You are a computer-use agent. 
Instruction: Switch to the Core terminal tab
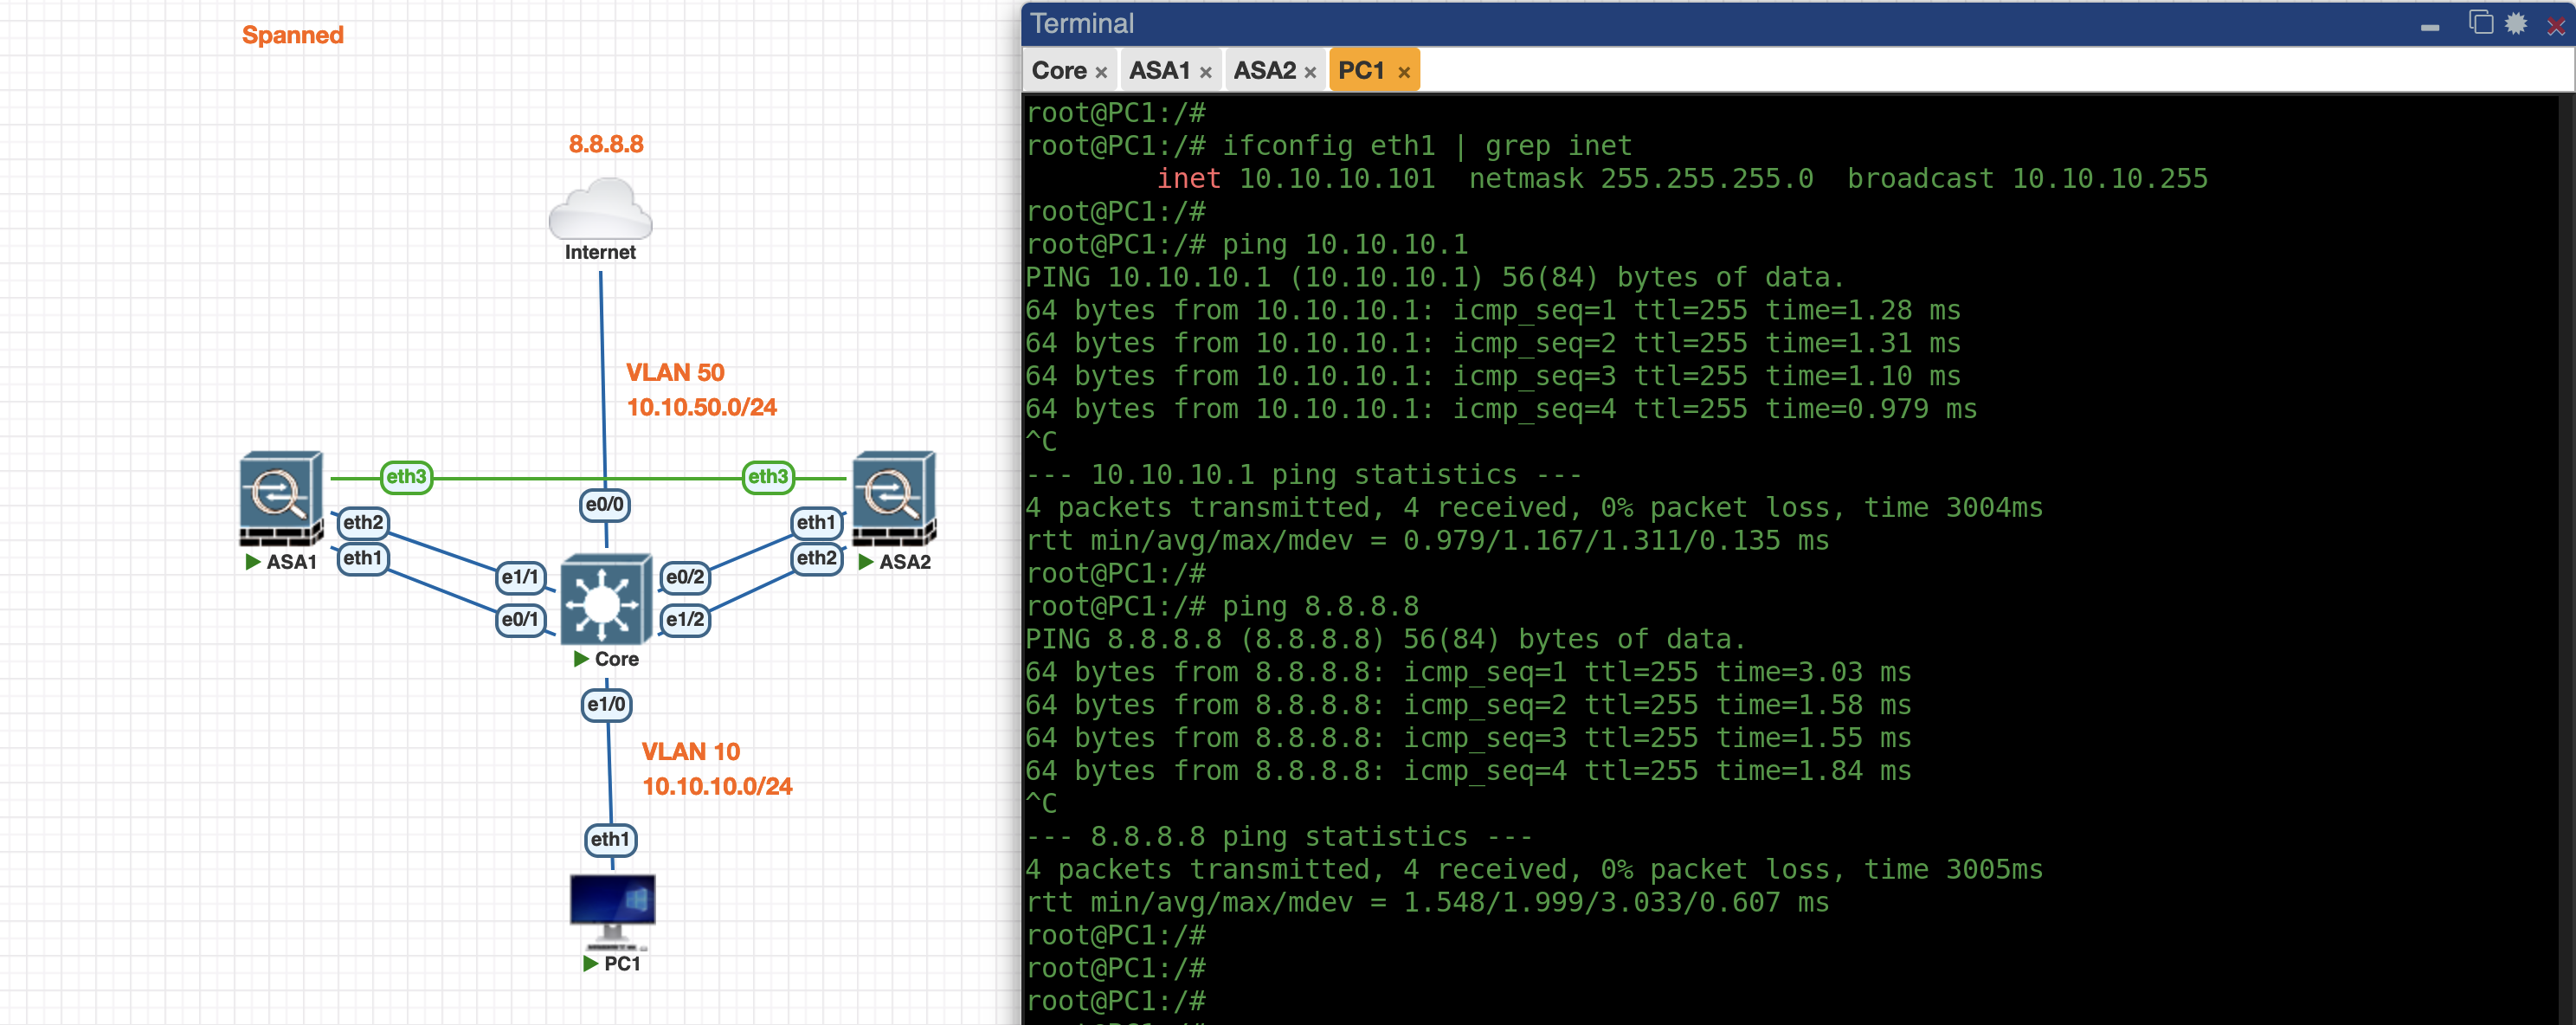[x=1059, y=71]
